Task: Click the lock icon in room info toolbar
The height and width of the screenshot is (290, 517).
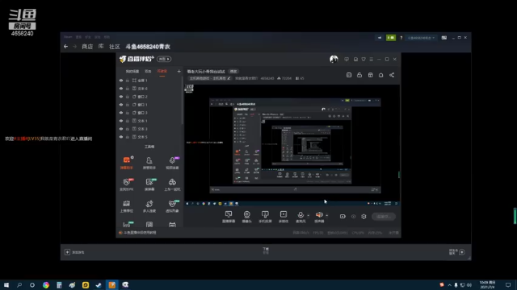Action: (x=359, y=75)
